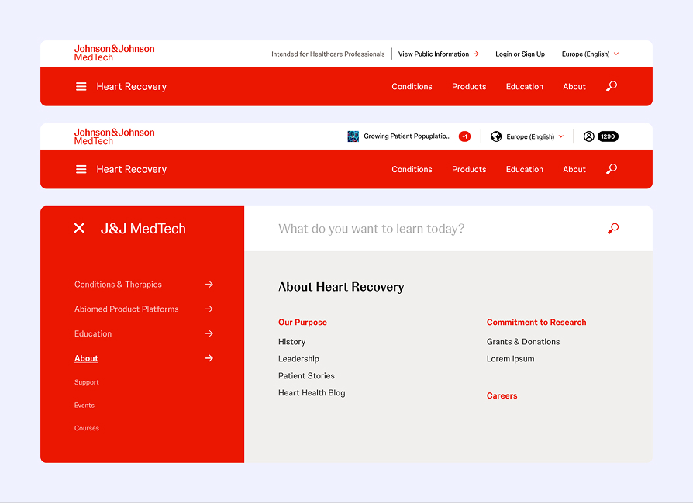
Task: Select the user account profile icon
Action: (588, 136)
